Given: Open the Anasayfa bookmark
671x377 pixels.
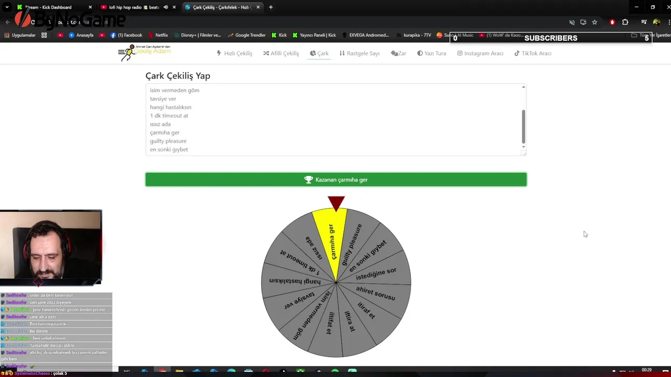Looking at the screenshot, I should [81, 35].
